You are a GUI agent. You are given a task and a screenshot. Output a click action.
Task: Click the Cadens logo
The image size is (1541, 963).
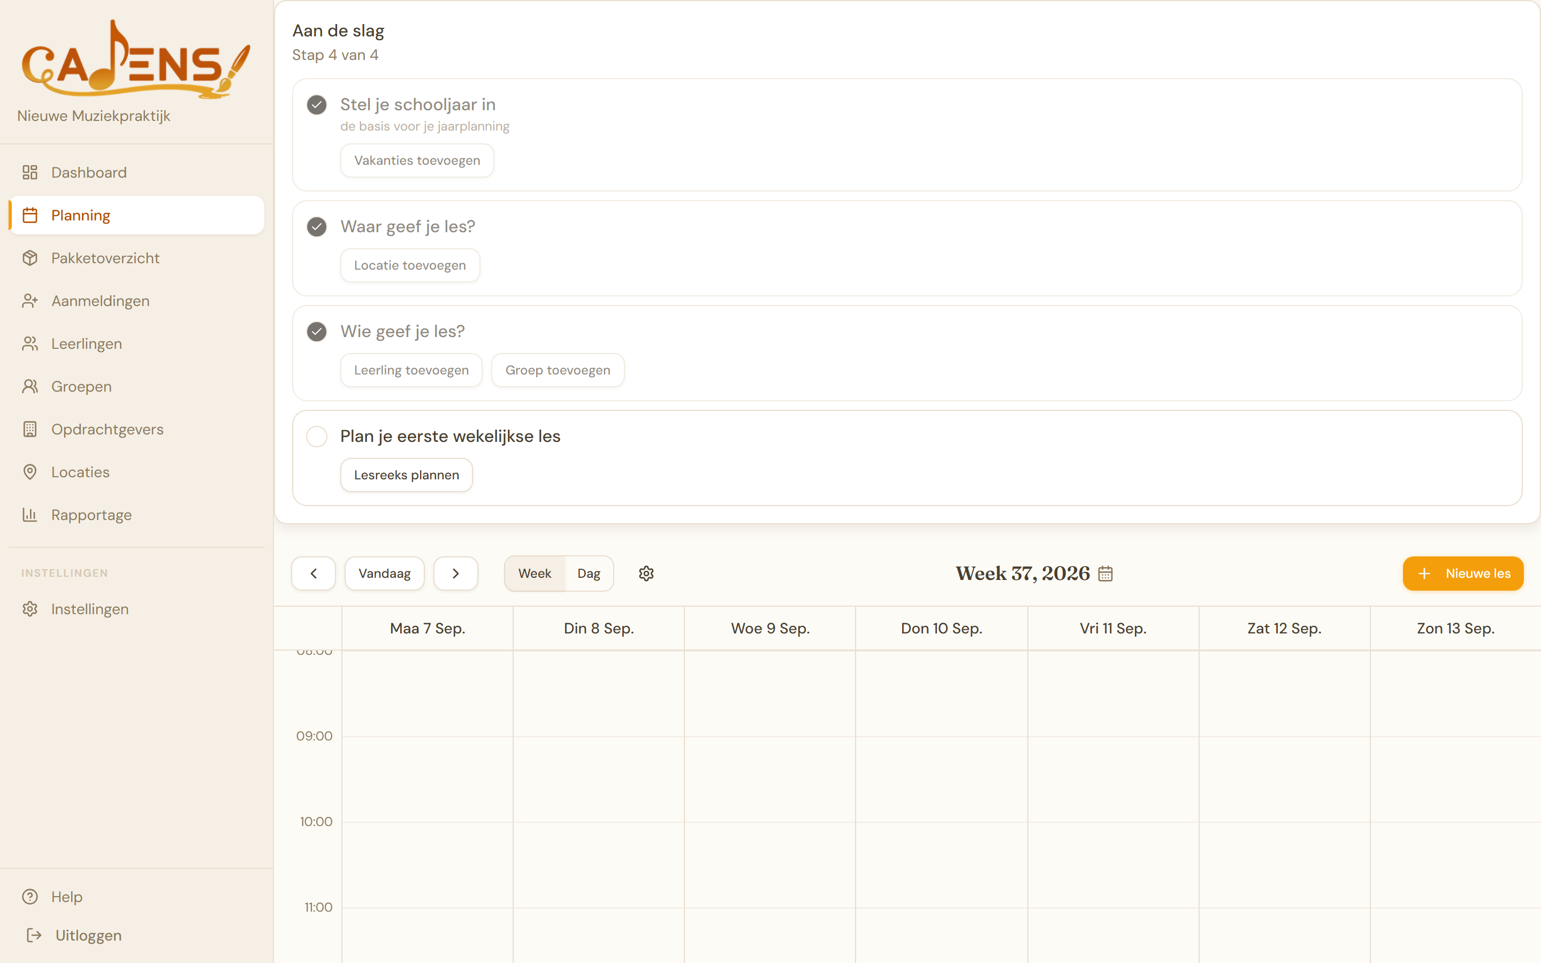tap(136, 59)
